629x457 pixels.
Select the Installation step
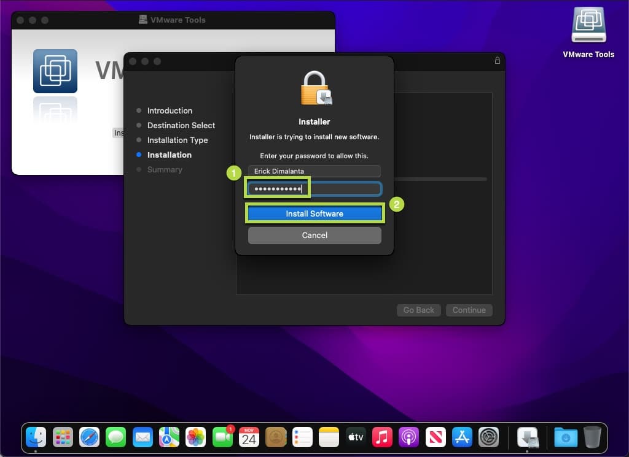click(170, 155)
